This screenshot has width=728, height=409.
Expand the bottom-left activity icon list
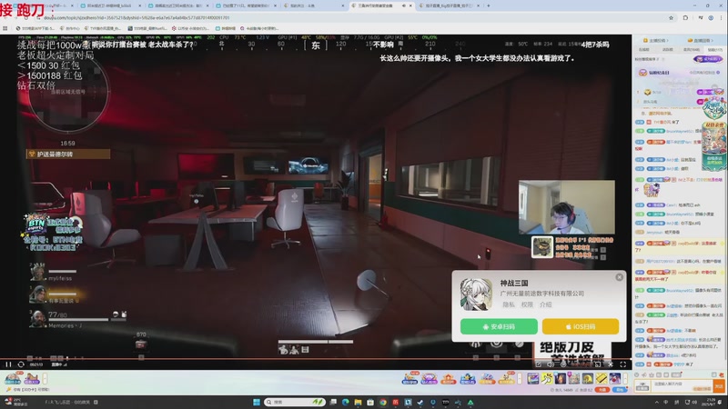point(45,379)
